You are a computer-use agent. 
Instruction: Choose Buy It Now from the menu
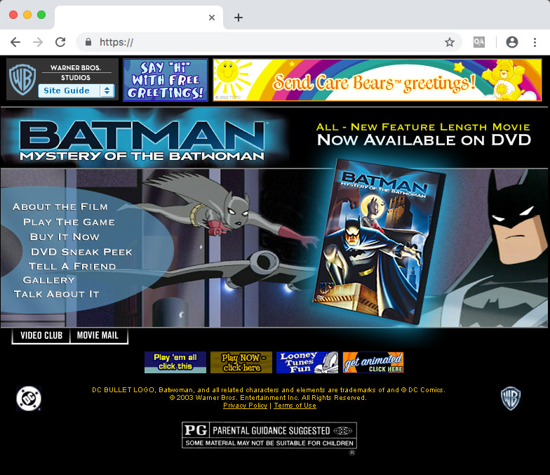pos(65,237)
